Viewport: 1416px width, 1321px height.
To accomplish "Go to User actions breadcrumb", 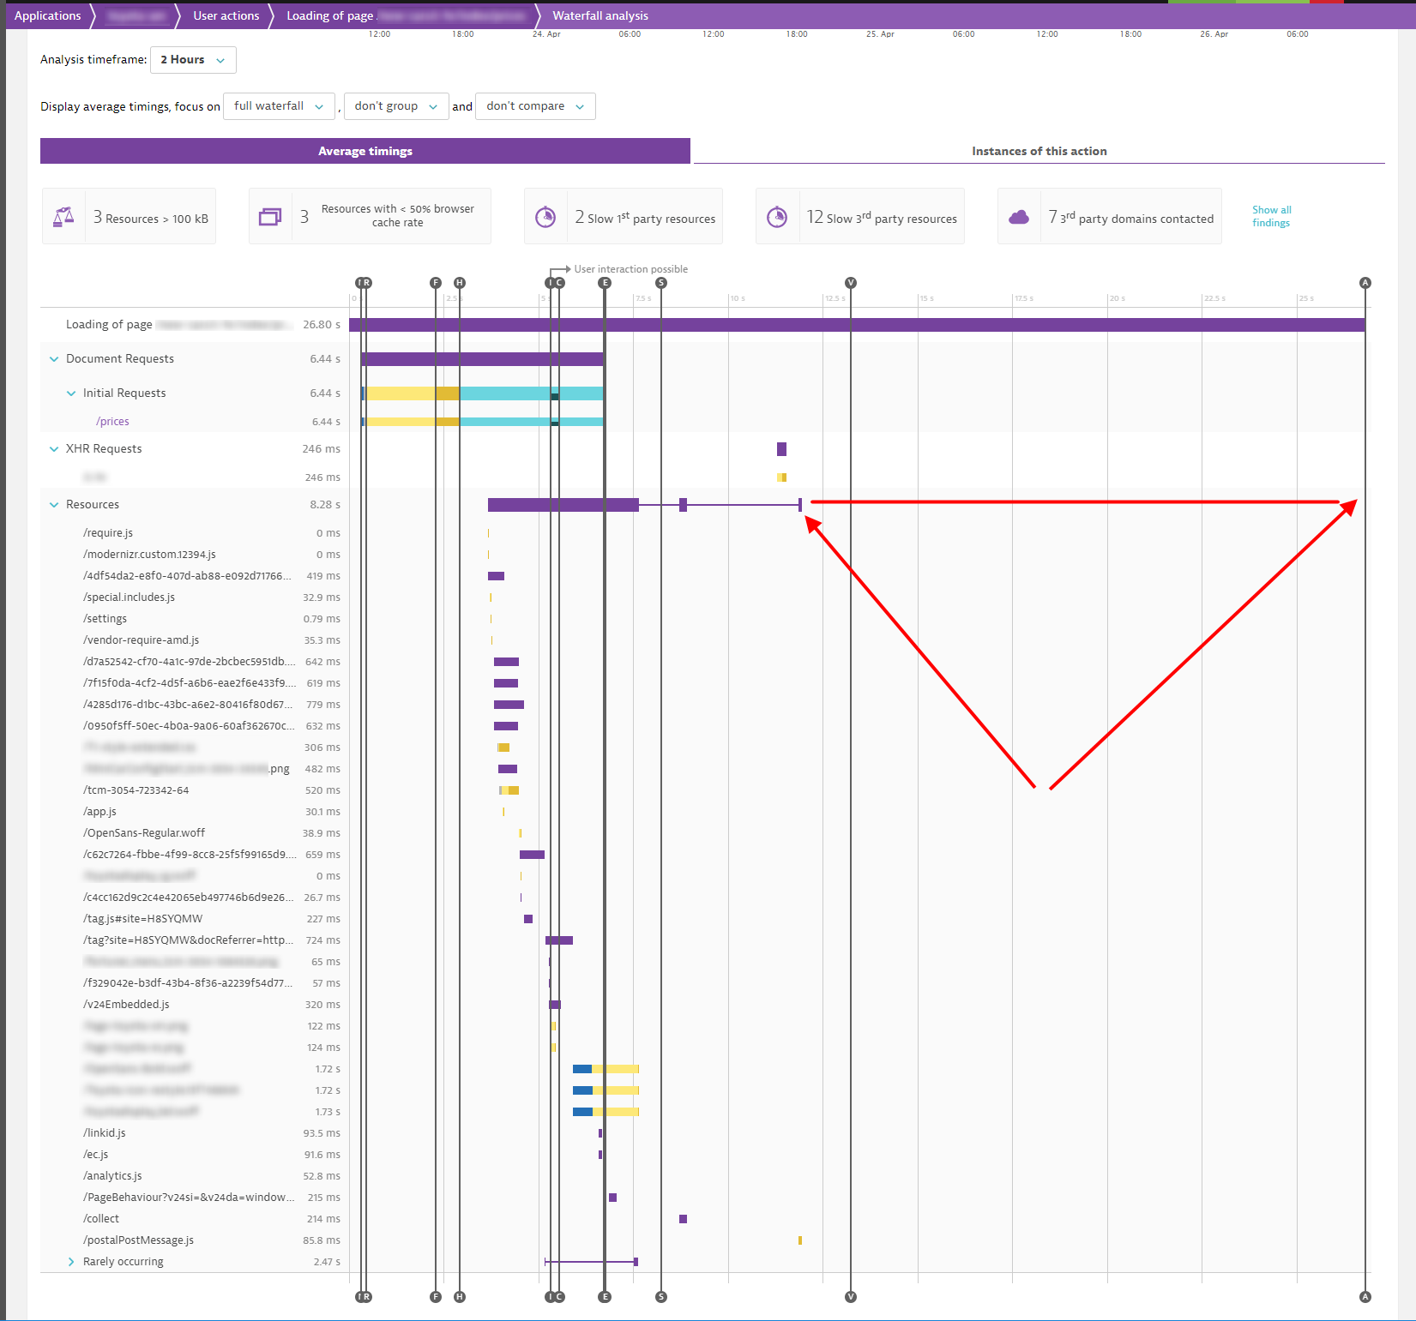I will [226, 15].
